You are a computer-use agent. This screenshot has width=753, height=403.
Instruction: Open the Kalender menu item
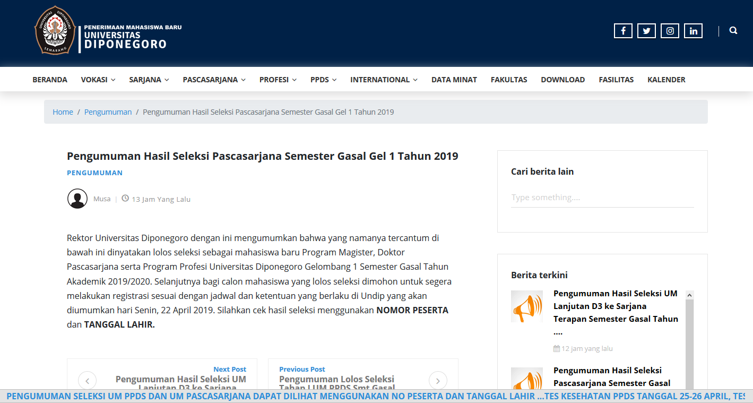pyautogui.click(x=666, y=80)
